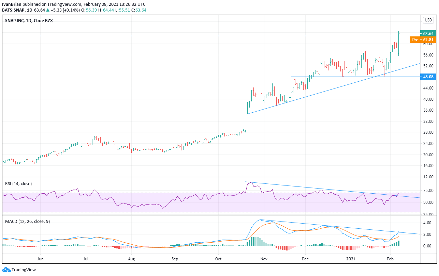Click the Feb label on time axis
The image size is (439, 276).
pos(390,259)
